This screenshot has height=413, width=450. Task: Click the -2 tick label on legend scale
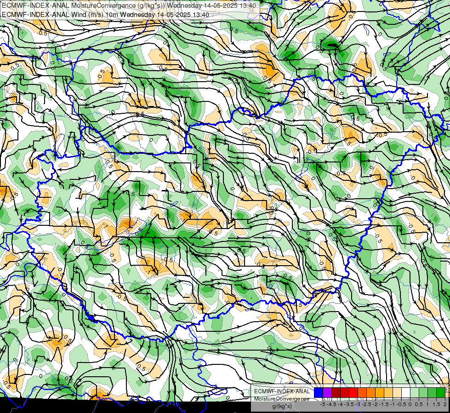pyautogui.click(x=375, y=404)
